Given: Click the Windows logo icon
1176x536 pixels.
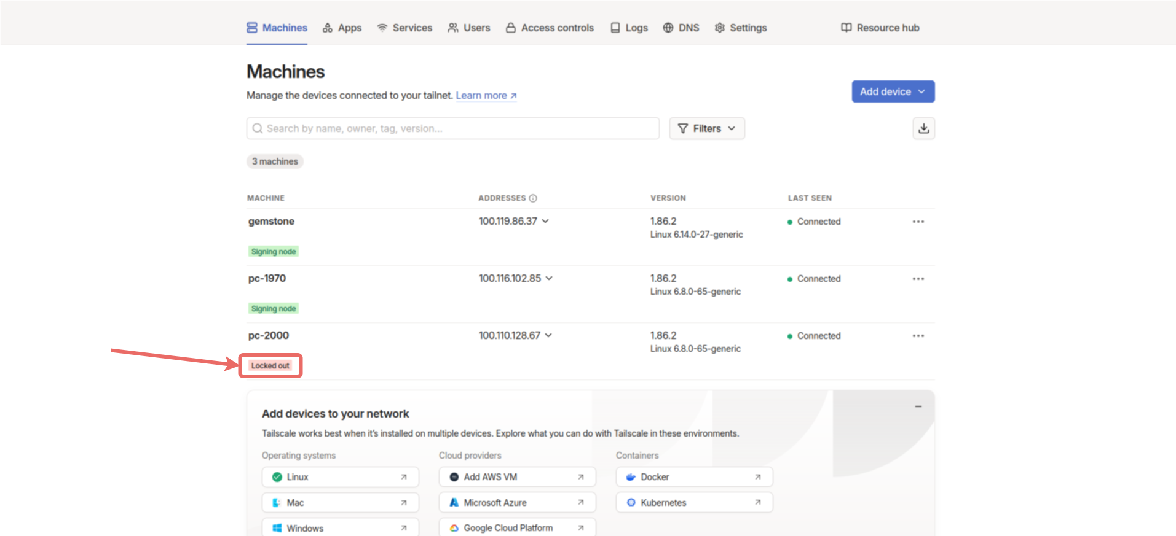Looking at the screenshot, I should click(277, 528).
